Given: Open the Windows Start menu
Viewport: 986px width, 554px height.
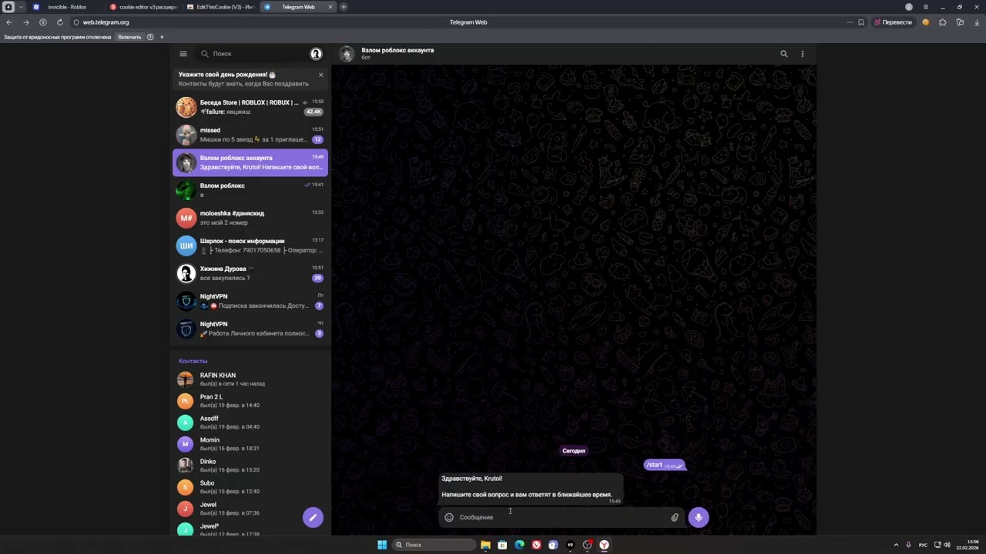Looking at the screenshot, I should (x=382, y=545).
